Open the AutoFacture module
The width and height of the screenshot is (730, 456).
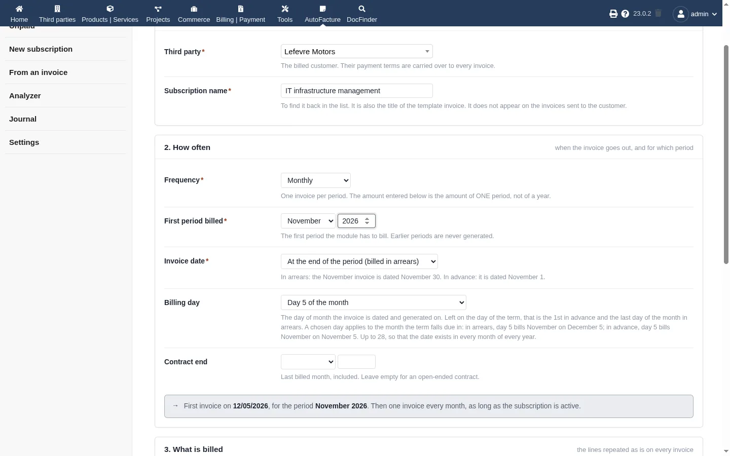click(x=322, y=14)
